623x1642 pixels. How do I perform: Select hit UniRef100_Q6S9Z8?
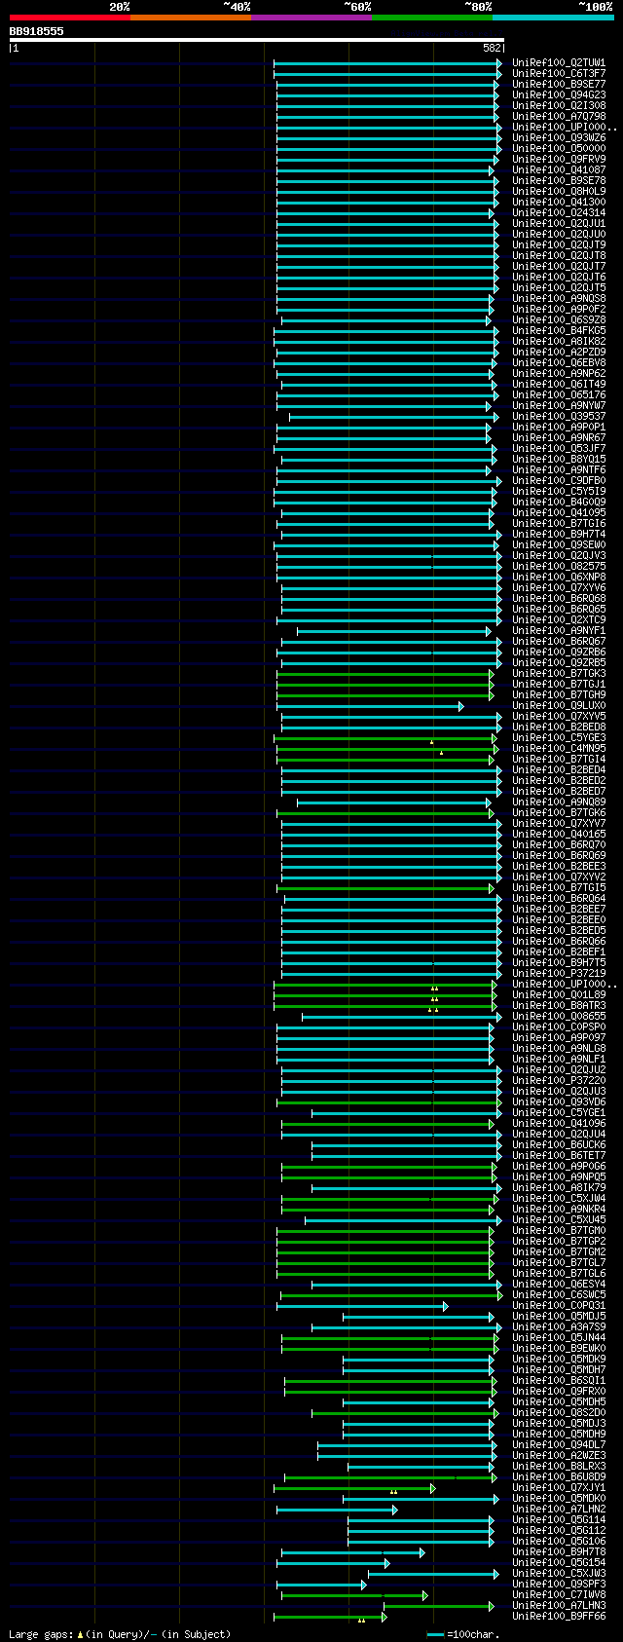pos(559,319)
